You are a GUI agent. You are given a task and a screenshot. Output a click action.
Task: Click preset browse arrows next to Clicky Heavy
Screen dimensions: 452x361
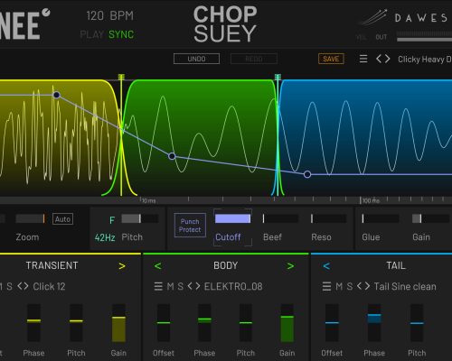pos(383,59)
